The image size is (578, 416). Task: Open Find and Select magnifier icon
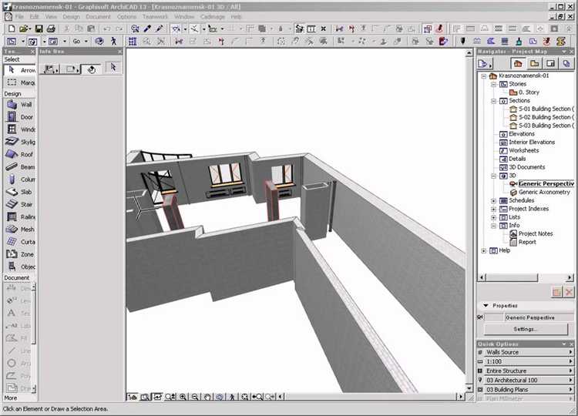[135, 29]
